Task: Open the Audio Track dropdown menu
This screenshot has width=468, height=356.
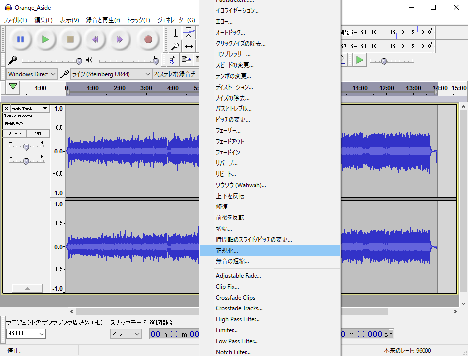Action: pyautogui.click(x=30, y=108)
